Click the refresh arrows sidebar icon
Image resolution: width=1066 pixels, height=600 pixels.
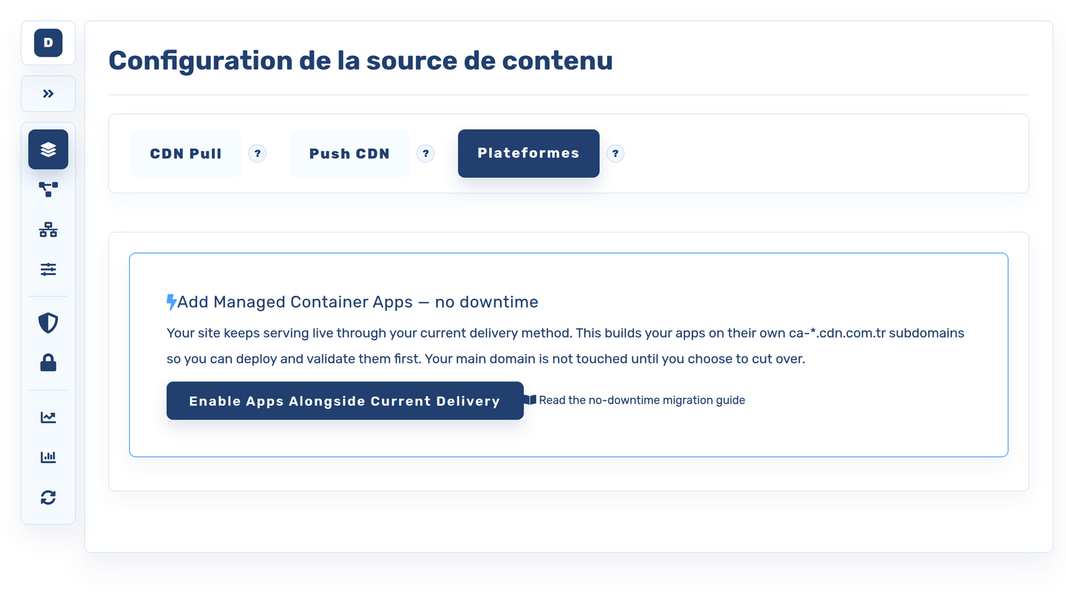(48, 497)
